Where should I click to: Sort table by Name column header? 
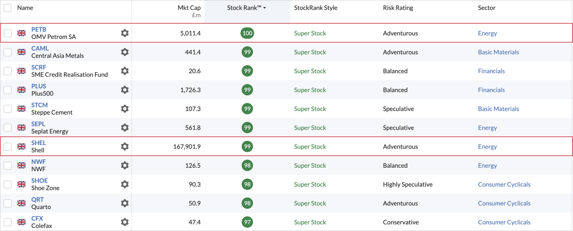click(25, 8)
